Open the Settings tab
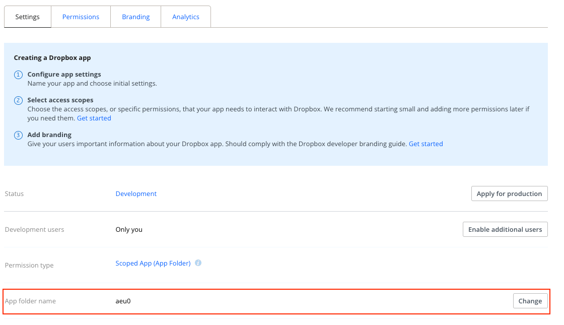 click(x=27, y=17)
